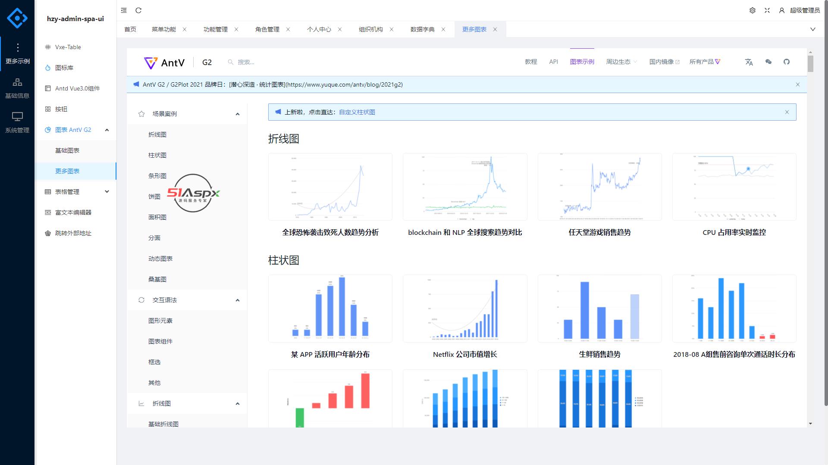The image size is (828, 465).
Task: Open the settings gear icon
Action: tap(753, 10)
